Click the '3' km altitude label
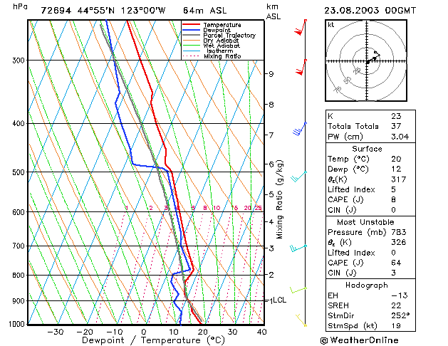448x346 pixels. tap(271, 248)
